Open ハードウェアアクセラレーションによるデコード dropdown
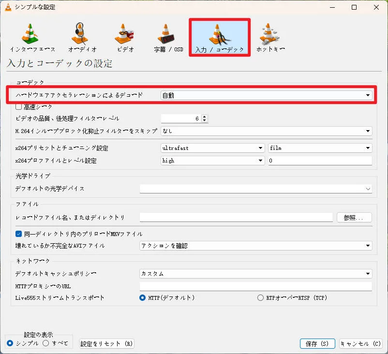The image size is (388, 354). click(x=267, y=95)
